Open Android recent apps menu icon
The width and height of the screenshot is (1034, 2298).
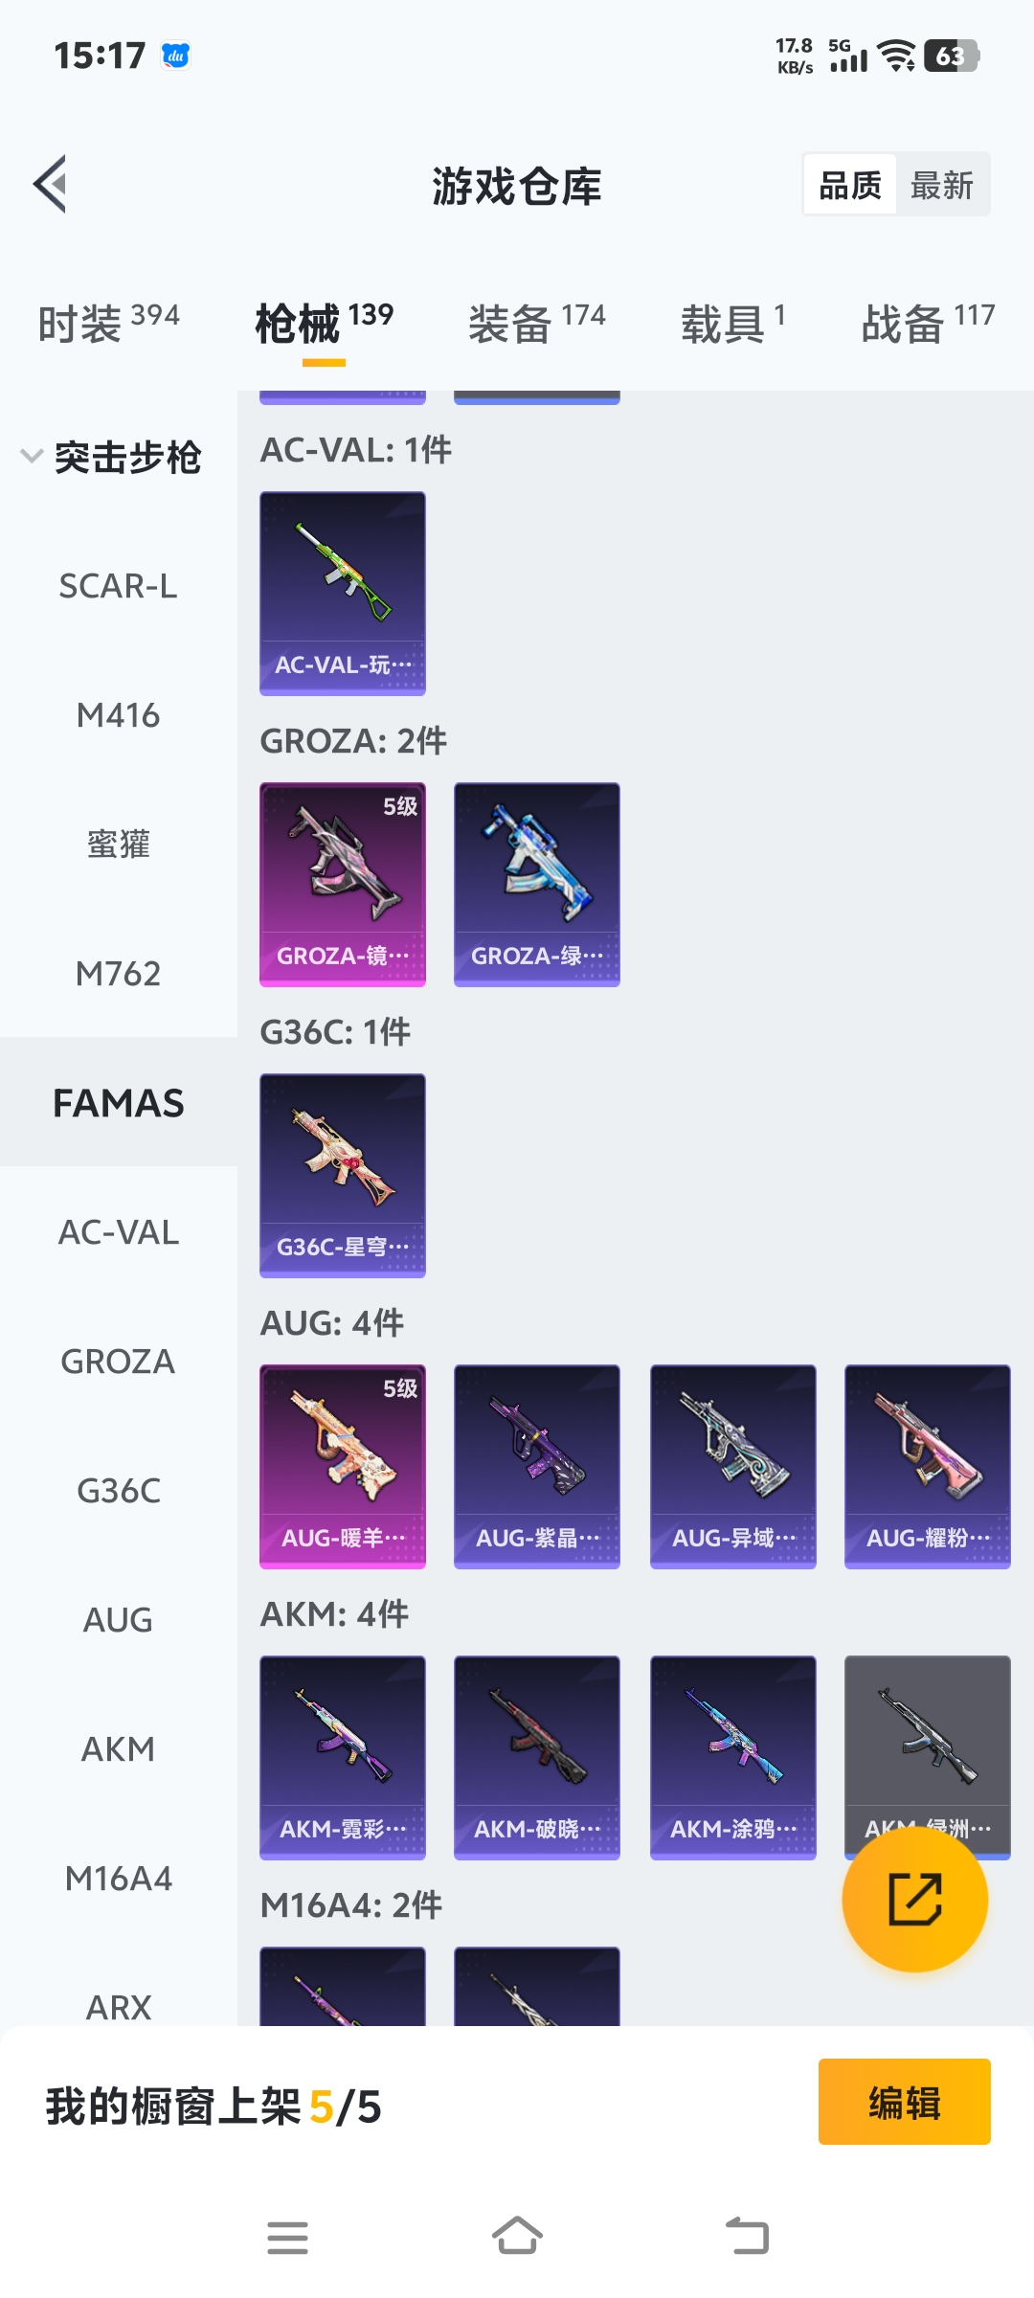(x=287, y=2238)
